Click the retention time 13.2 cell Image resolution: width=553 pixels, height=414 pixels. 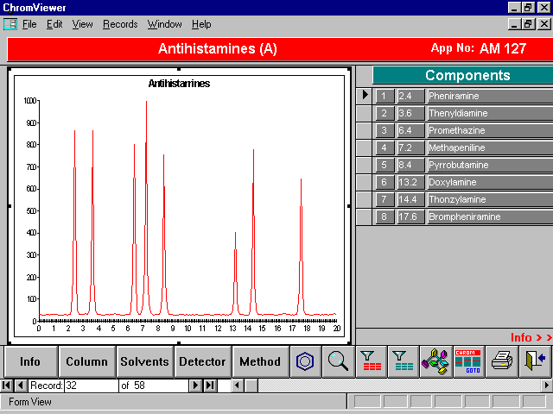411,182
